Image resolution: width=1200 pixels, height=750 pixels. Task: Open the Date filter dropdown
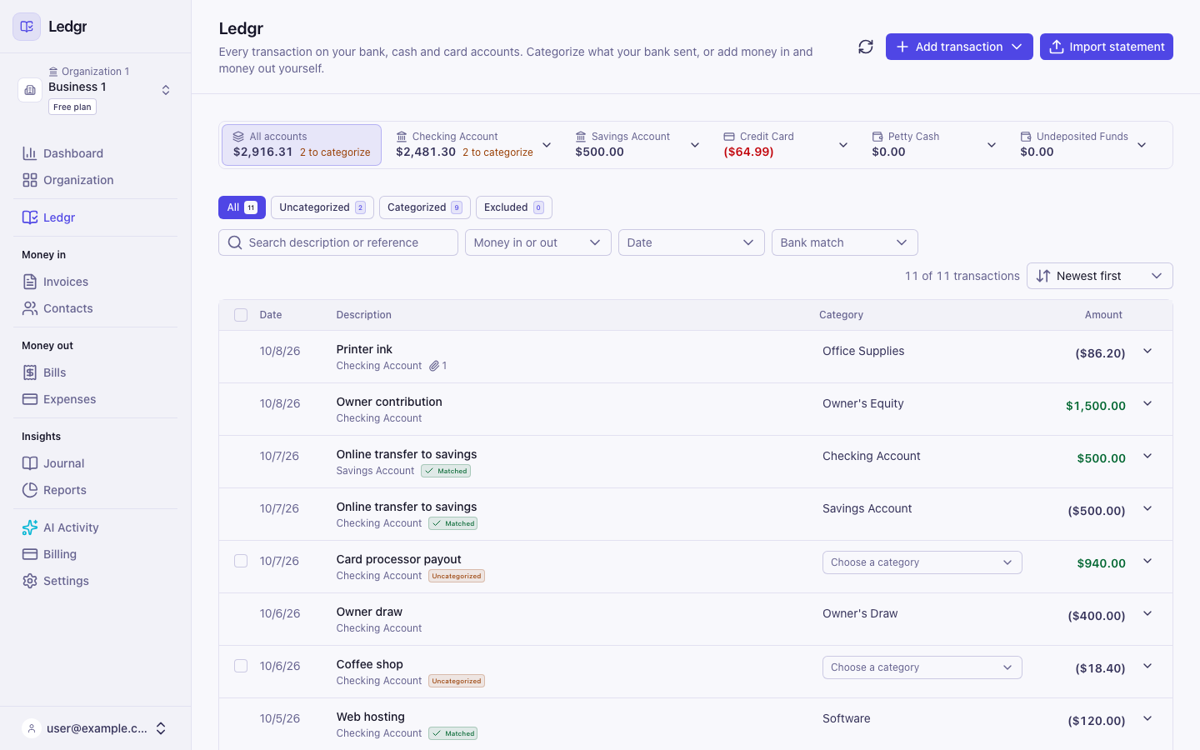pos(691,242)
